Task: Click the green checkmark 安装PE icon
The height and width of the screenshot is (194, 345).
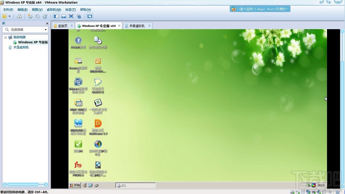Action: [x=78, y=146]
